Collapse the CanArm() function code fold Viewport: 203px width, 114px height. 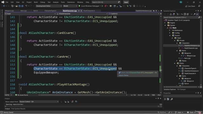(x=19, y=57)
